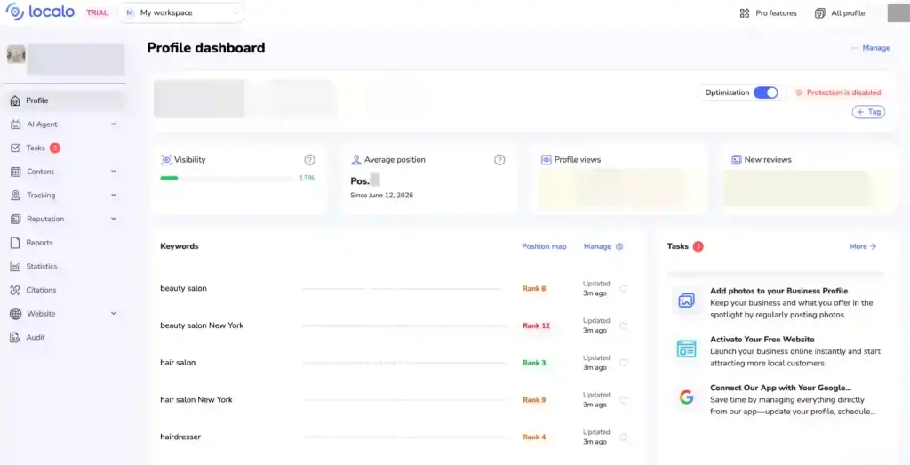
Task: Click the Add photos task icon
Action: pyautogui.click(x=687, y=301)
